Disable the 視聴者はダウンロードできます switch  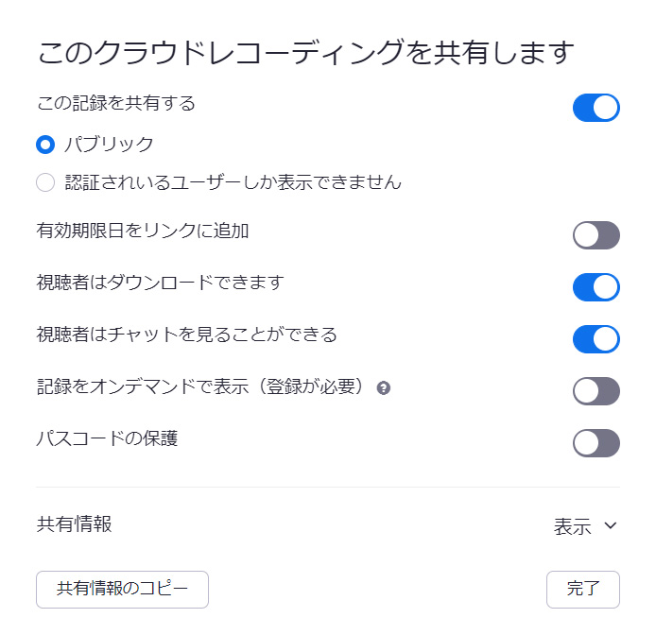click(596, 287)
